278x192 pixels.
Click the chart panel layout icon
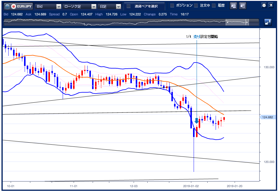(x=243, y=6)
